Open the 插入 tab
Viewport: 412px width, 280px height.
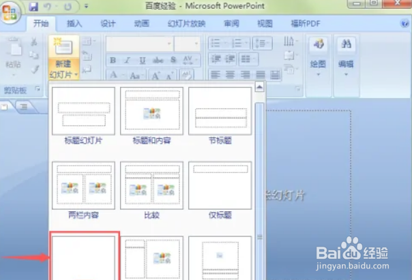point(74,24)
